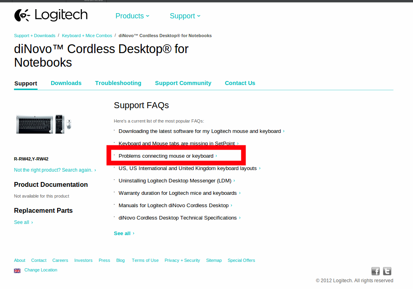Screen dimensions: 413x289
Task: Open the Careers footer link
Action: tap(60, 260)
